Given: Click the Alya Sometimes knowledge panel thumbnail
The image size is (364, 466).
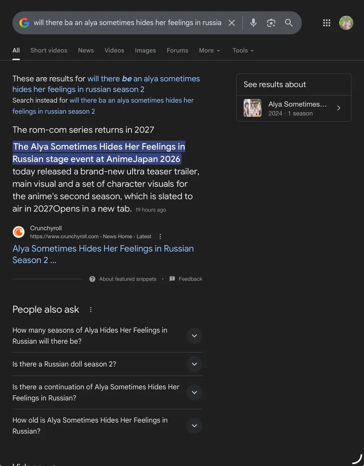Looking at the screenshot, I should pos(252,108).
